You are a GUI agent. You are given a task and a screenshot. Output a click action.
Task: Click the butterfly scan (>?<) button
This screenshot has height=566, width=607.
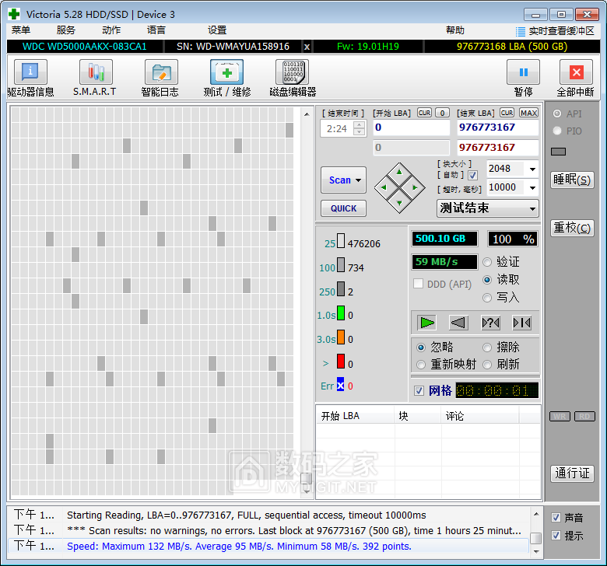click(490, 323)
